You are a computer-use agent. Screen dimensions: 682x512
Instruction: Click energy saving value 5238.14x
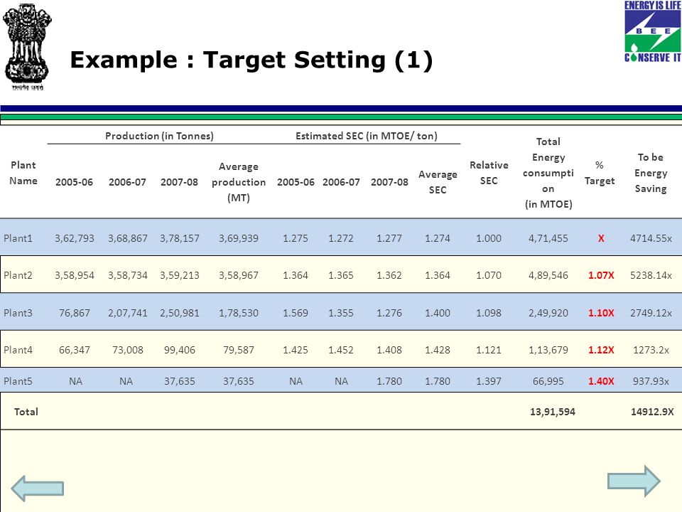click(651, 275)
